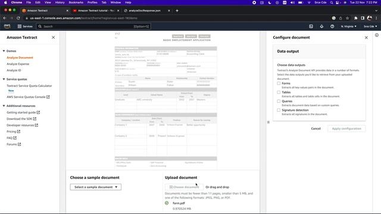
Task: Open Analyze ID demo link
Action: pos(14,70)
